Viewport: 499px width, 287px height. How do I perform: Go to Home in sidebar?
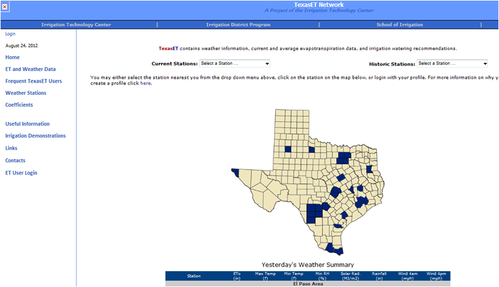(12, 58)
